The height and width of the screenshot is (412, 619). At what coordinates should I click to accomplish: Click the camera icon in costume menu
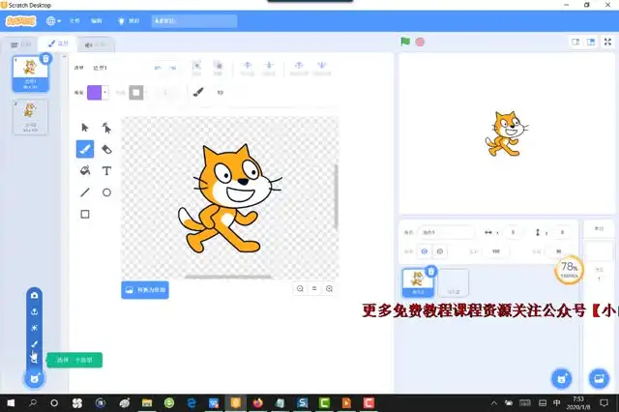point(35,295)
